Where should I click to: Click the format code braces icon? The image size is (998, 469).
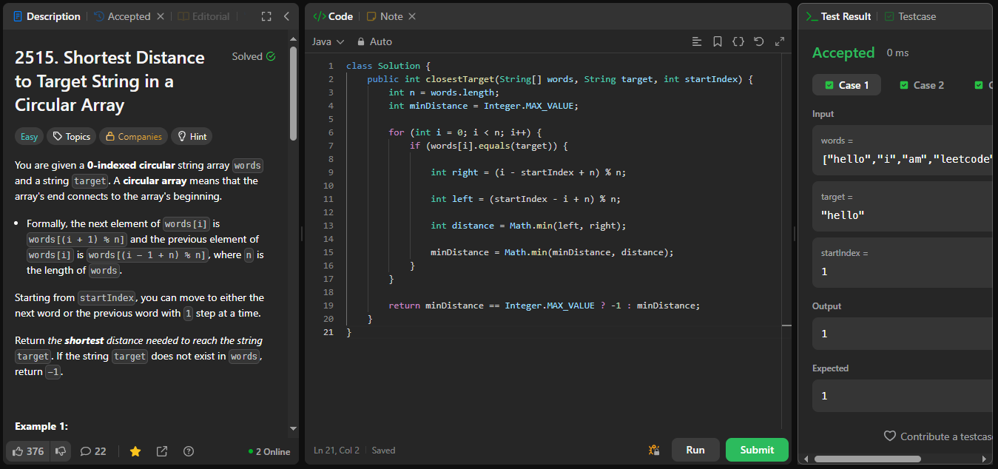coord(738,41)
